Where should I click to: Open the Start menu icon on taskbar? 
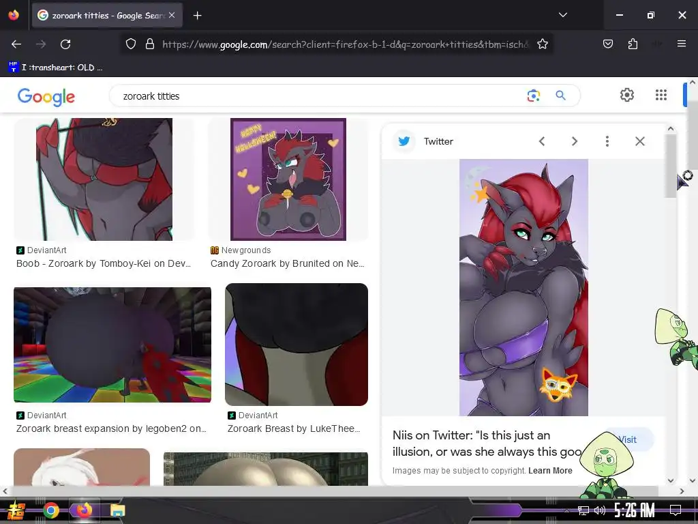click(x=17, y=510)
